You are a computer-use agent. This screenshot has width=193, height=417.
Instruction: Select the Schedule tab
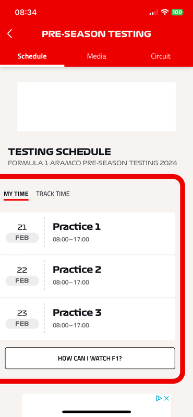pyautogui.click(x=32, y=56)
